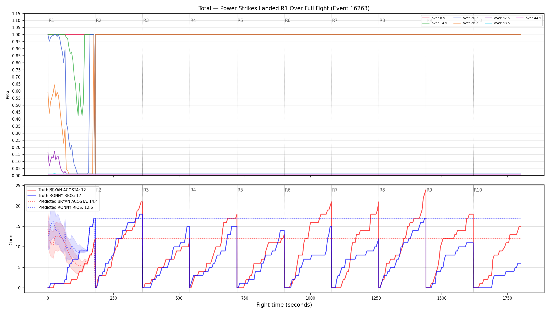Click the R3 round marker in probability chart
Viewport: 550px width, 314px height.
coord(146,20)
